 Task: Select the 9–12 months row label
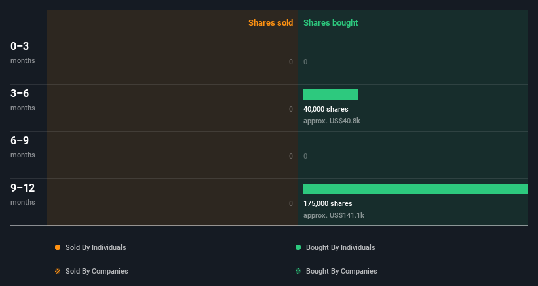23,194
